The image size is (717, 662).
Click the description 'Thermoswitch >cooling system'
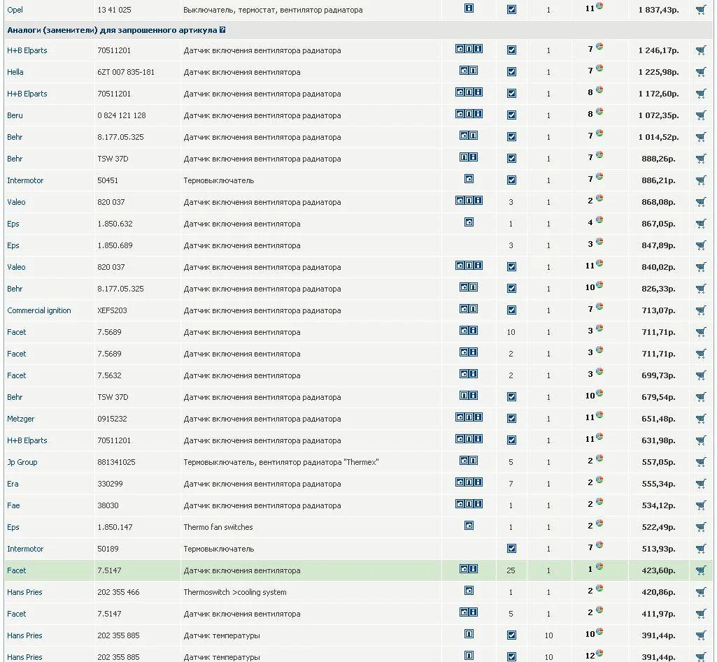click(235, 592)
